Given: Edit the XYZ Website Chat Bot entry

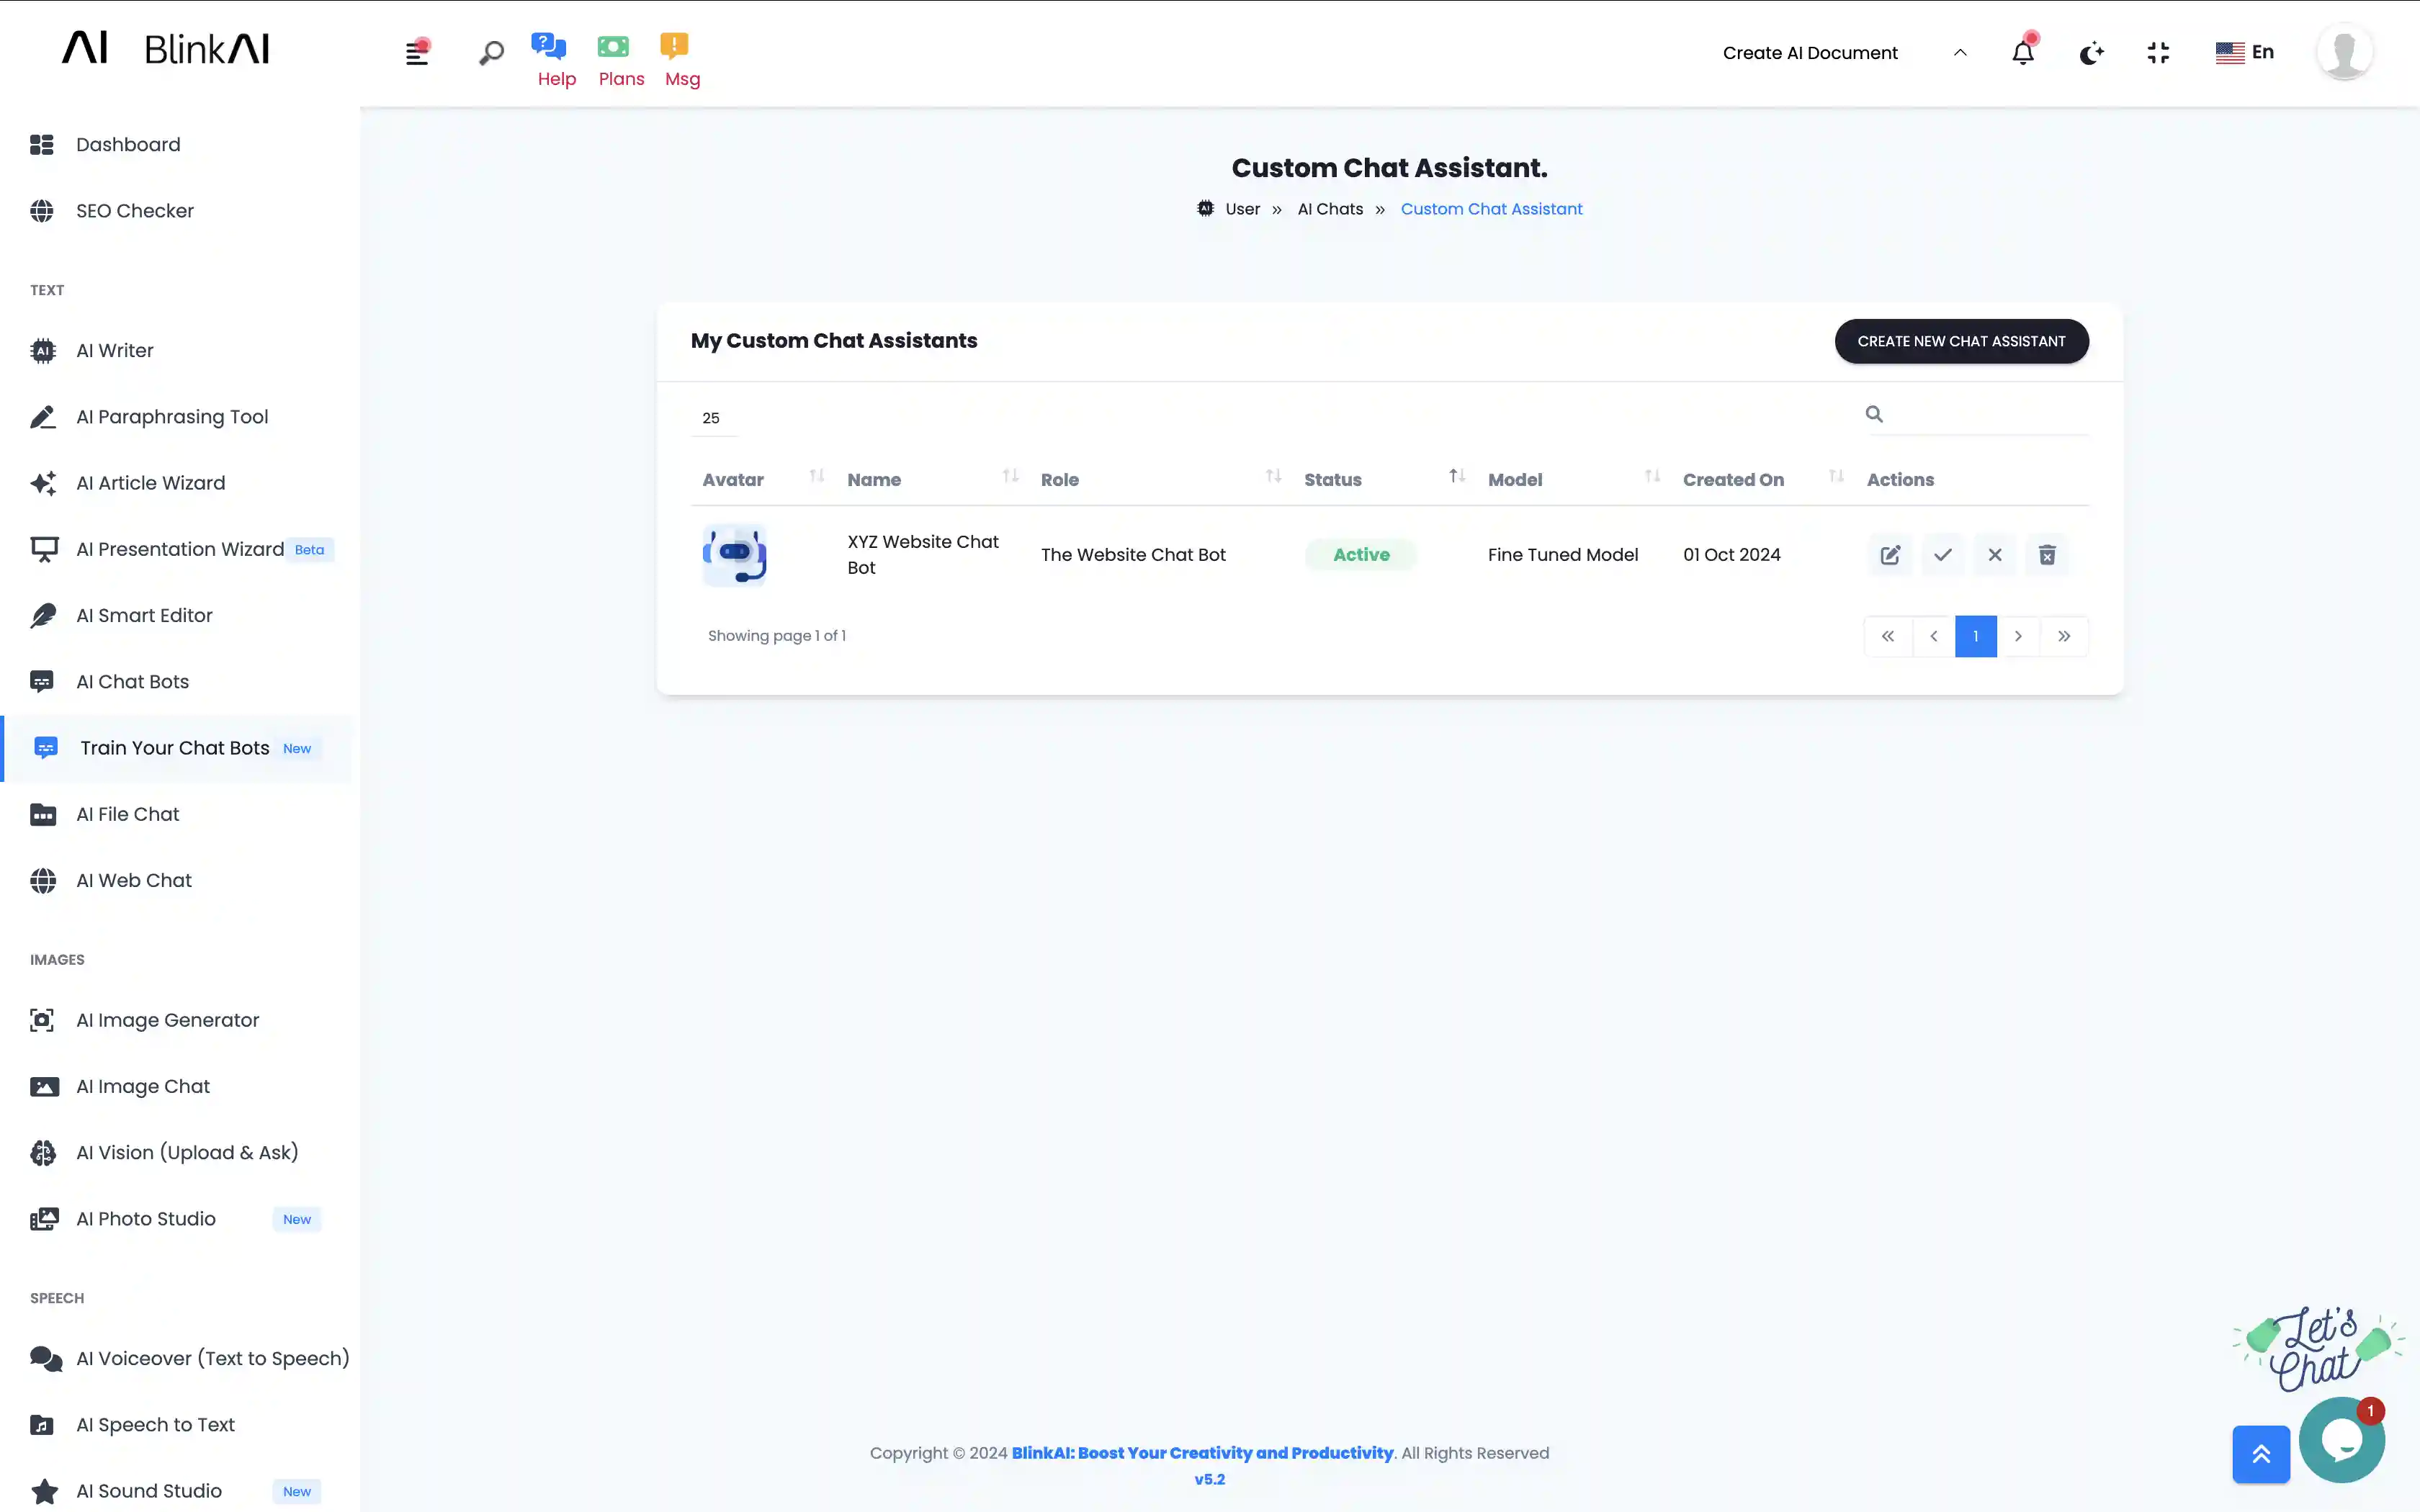Looking at the screenshot, I should [x=1889, y=554].
